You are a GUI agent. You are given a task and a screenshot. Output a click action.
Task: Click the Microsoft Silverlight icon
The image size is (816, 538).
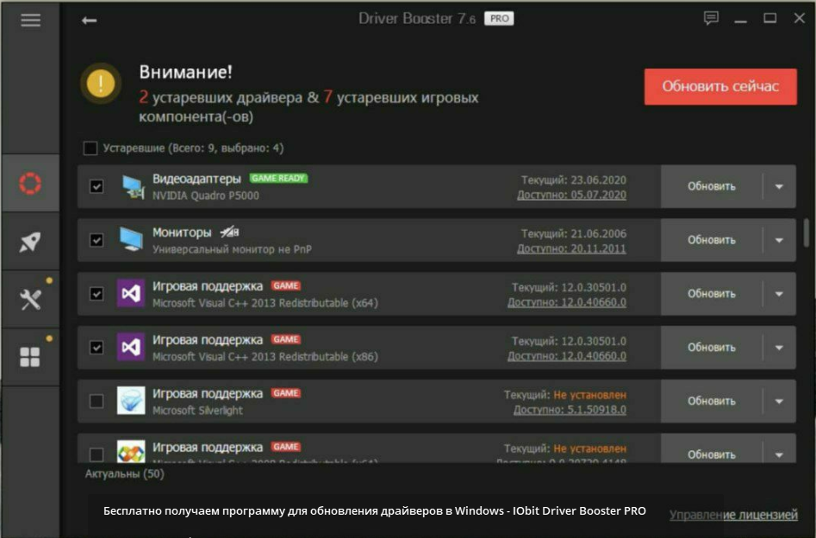pos(131,401)
